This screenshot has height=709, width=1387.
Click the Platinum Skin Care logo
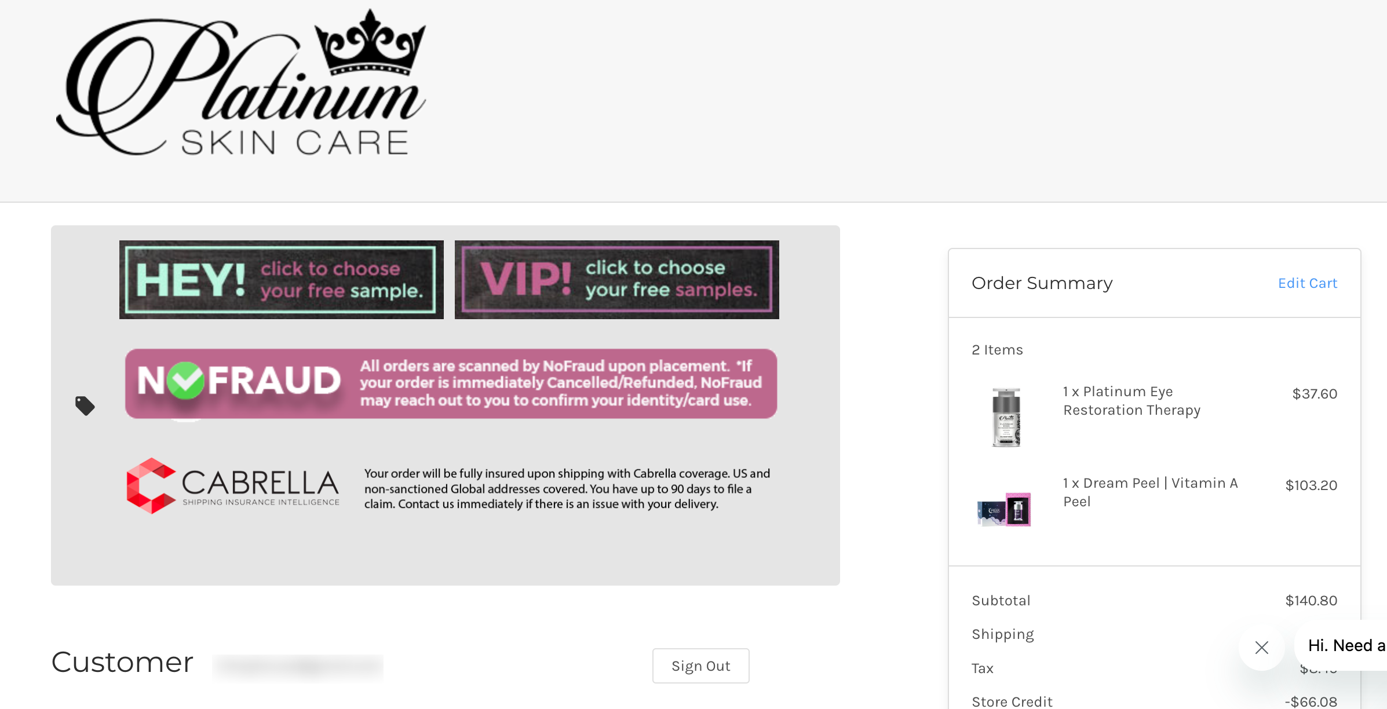[x=241, y=82]
